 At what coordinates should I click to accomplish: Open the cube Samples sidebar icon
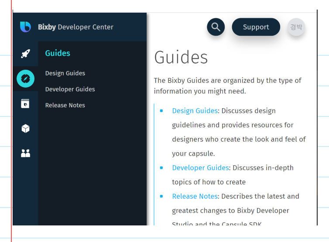click(x=25, y=129)
